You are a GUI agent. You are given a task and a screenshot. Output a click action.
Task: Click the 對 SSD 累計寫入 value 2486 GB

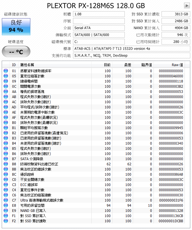tap(176, 21)
